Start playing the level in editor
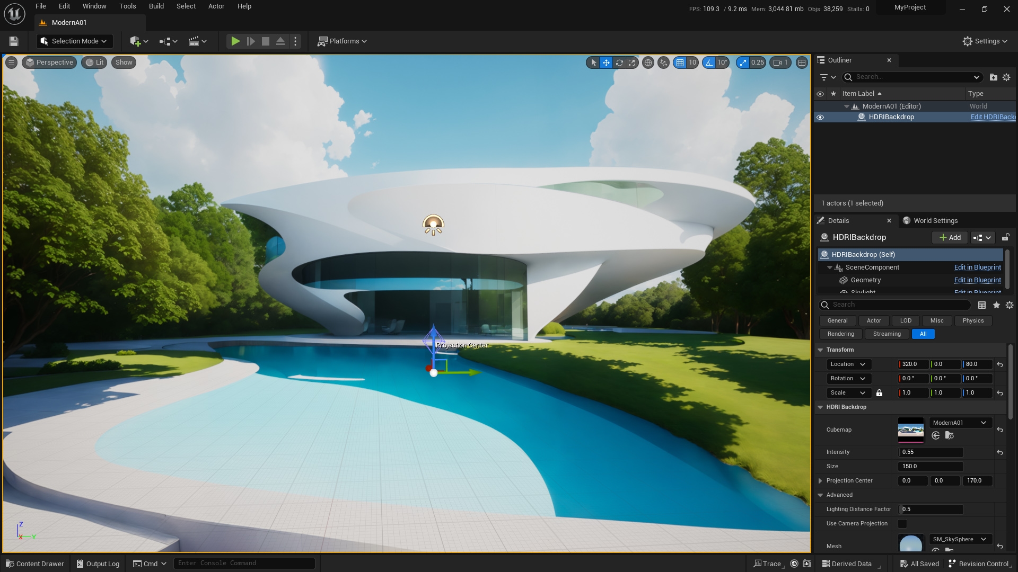Viewport: 1018px width, 572px height. coord(235,41)
